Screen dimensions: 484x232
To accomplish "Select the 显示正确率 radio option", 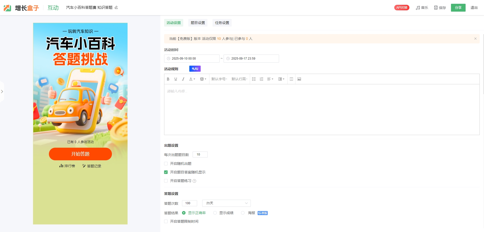I will click(x=184, y=213).
